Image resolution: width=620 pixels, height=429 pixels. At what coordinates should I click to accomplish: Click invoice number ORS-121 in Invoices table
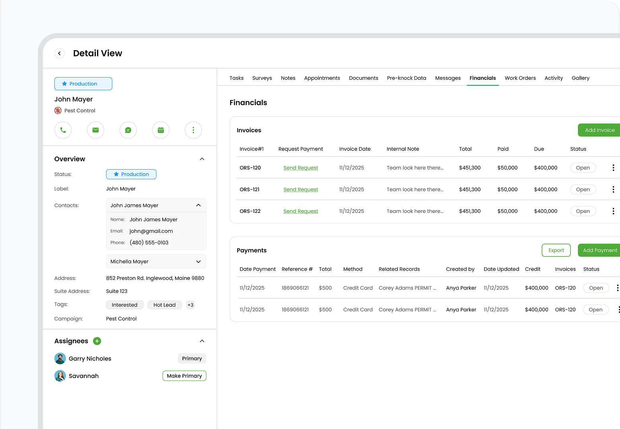[250, 189]
